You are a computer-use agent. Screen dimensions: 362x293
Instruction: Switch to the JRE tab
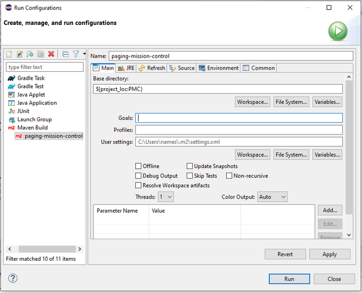126,68
